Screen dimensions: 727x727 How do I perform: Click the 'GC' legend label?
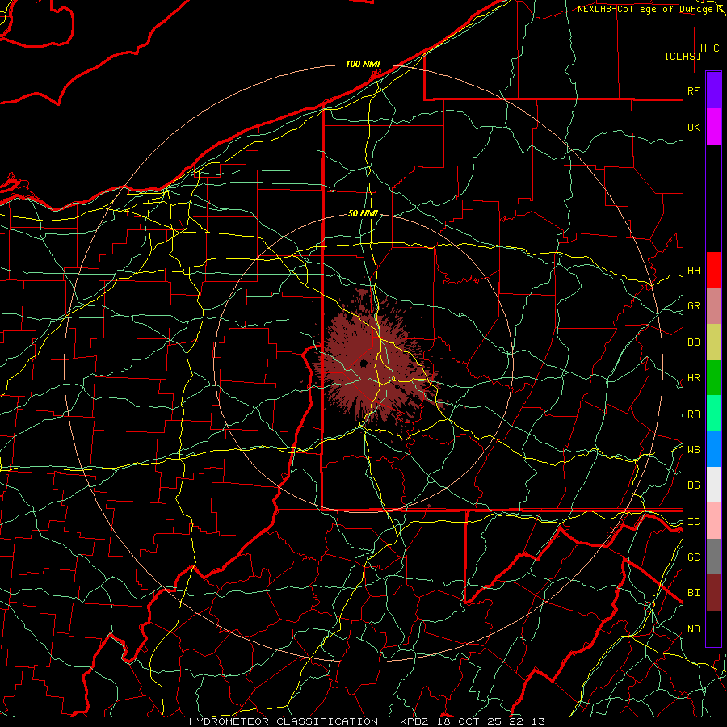pos(693,557)
